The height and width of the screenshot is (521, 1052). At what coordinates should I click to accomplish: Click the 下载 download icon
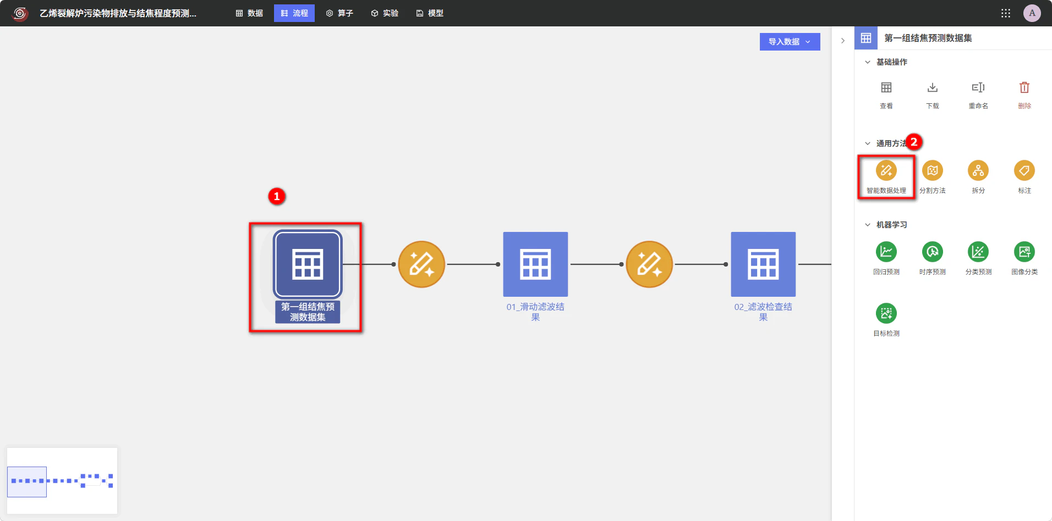tap(932, 88)
